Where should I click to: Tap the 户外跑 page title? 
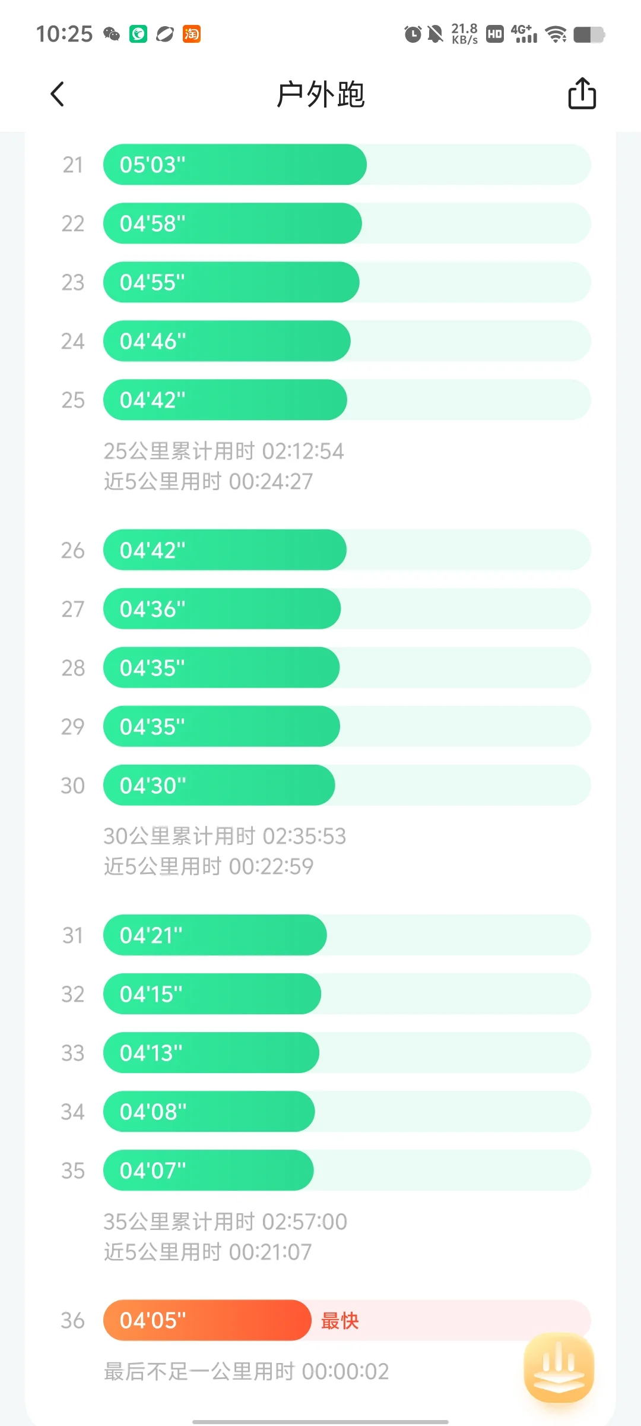320,94
